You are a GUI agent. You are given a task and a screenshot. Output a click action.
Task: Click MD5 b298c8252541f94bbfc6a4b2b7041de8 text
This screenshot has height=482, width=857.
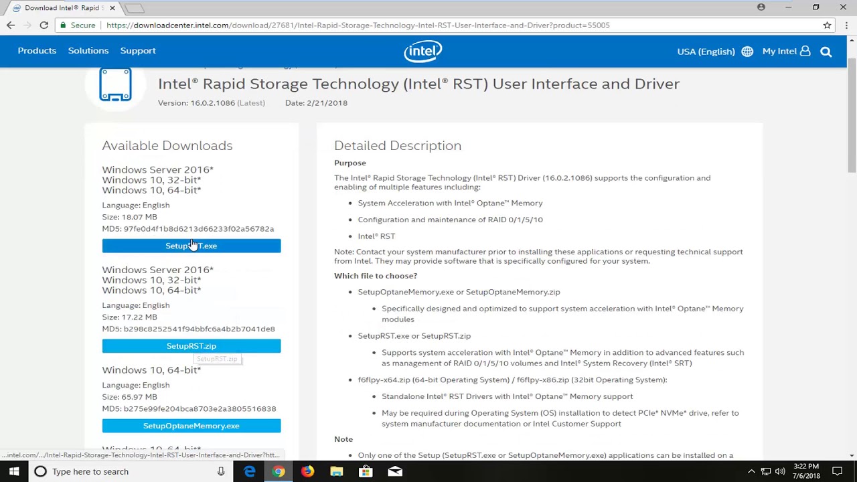pyautogui.click(x=189, y=329)
